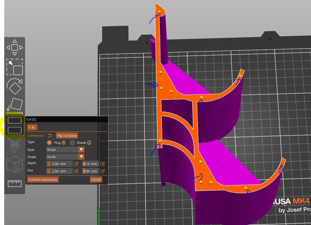Select the Scale tool

(x=15, y=67)
